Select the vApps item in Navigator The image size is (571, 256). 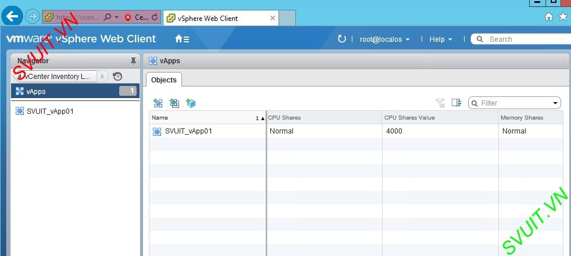tap(75, 91)
